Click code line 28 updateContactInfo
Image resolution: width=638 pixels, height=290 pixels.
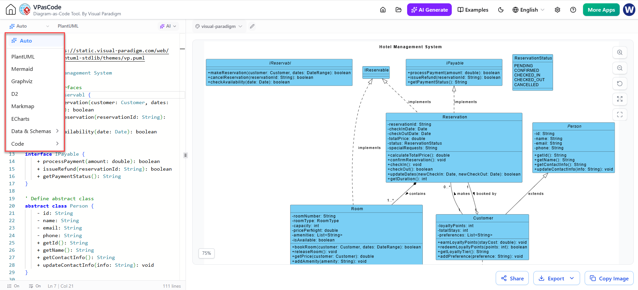[x=95, y=265]
